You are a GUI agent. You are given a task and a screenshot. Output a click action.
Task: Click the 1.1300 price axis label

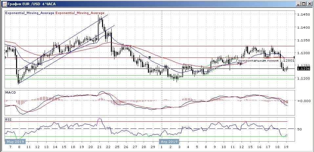304,53
